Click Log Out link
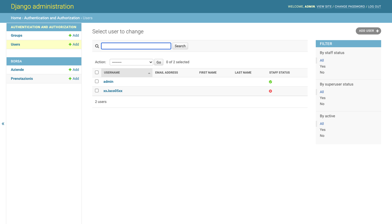 point(375,6)
